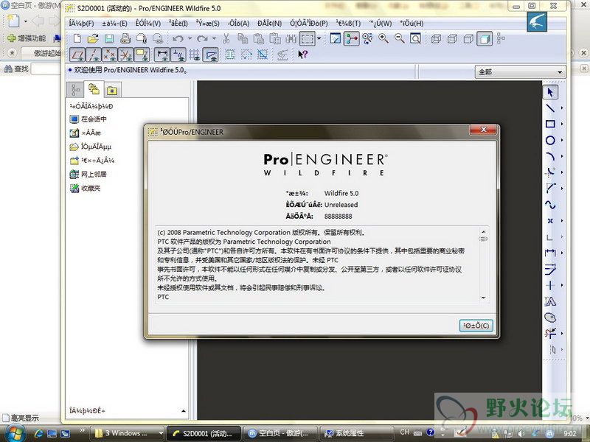Open context-sensitive help arrow icon

click(x=303, y=55)
